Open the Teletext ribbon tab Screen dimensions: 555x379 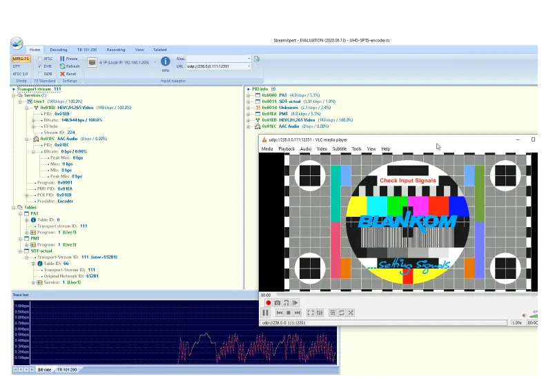(160, 50)
